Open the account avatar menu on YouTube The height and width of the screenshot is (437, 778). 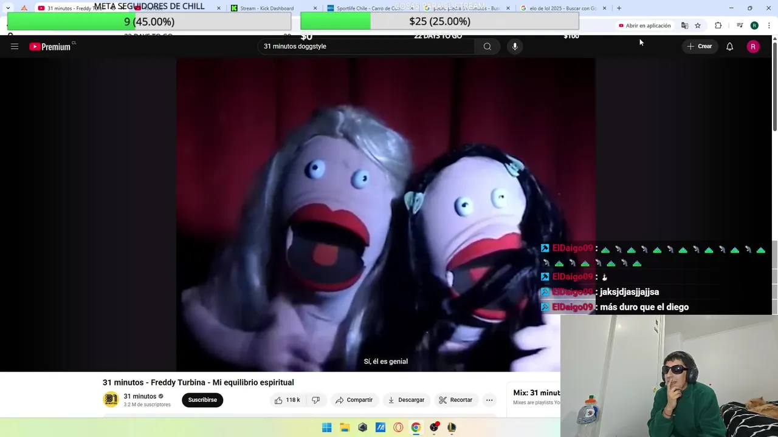click(753, 47)
